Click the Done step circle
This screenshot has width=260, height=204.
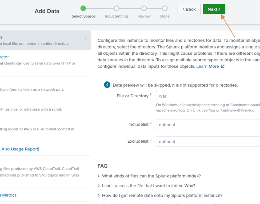(x=165, y=8)
